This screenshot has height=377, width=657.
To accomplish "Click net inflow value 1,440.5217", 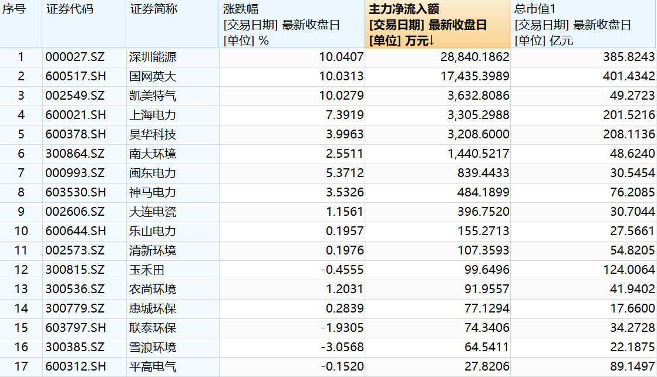I will tap(478, 154).
